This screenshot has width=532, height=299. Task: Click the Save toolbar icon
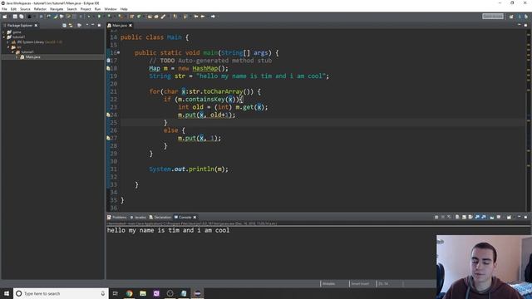pos(15,17)
